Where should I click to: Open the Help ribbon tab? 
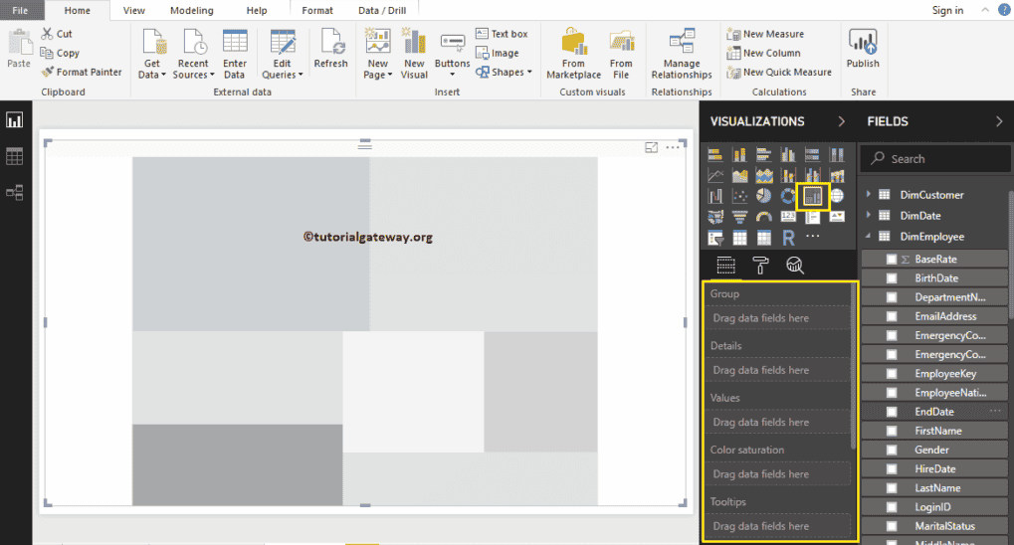[x=257, y=10]
